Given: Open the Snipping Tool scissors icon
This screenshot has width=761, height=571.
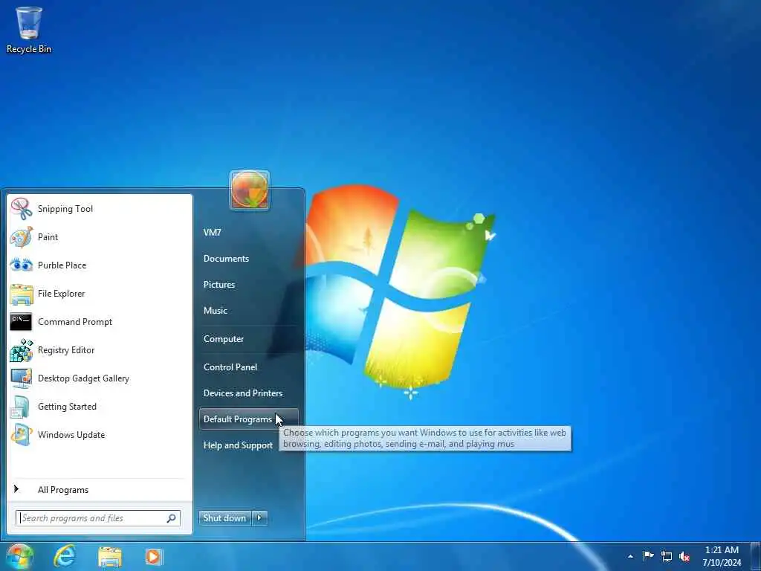Looking at the screenshot, I should [22, 209].
